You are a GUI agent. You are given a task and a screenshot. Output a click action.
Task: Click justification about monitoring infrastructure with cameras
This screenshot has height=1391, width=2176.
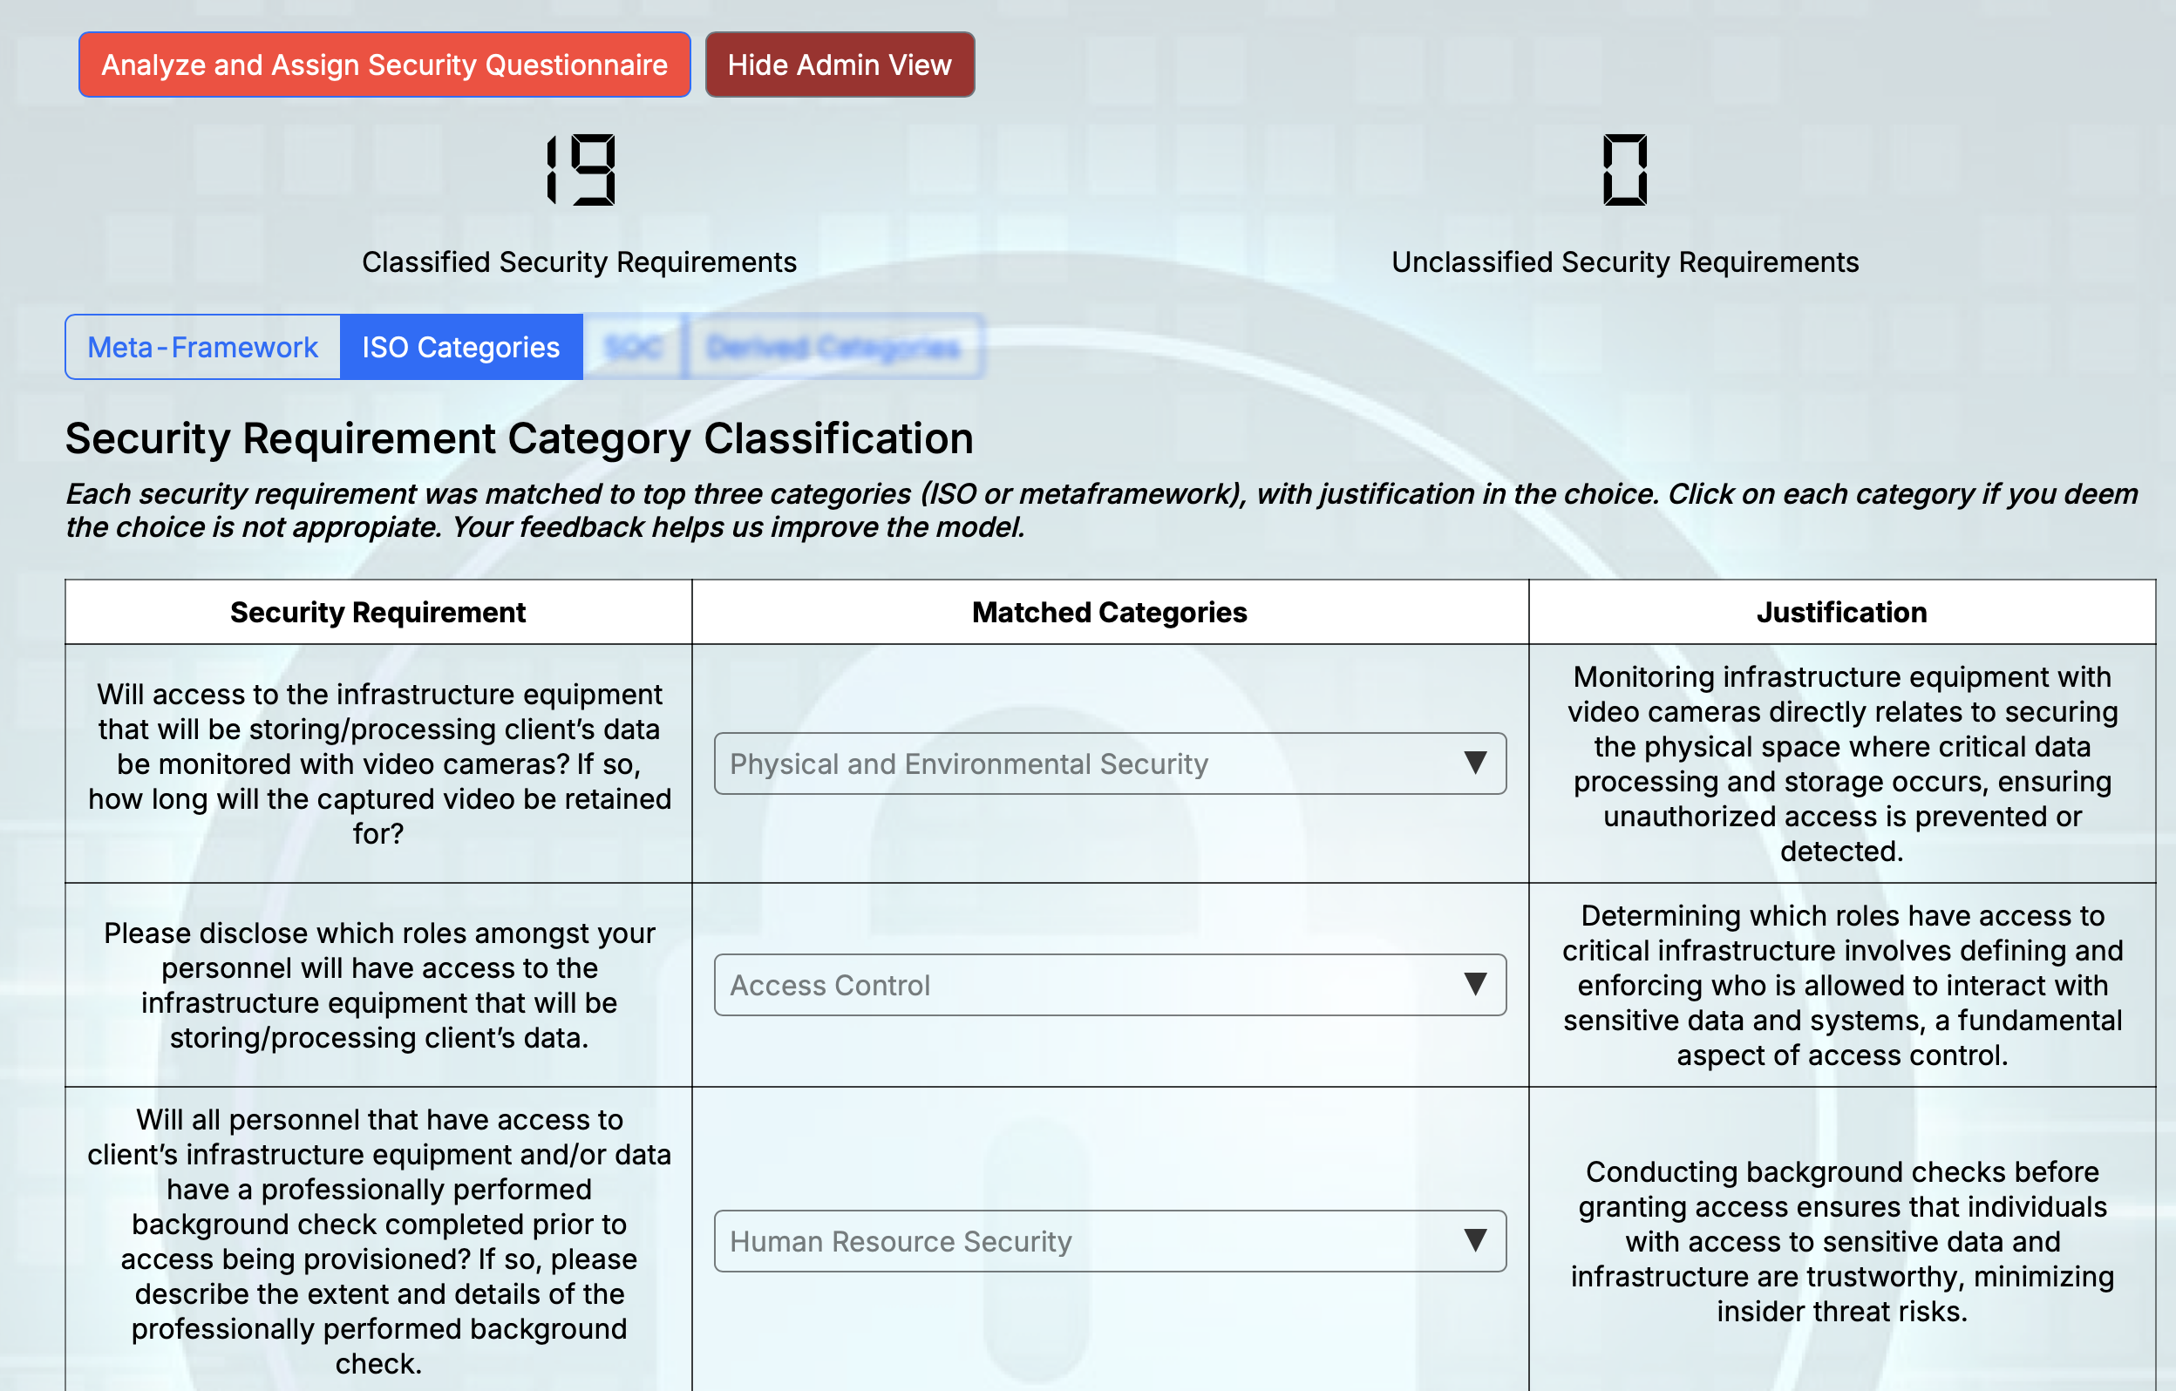pyautogui.click(x=1841, y=763)
